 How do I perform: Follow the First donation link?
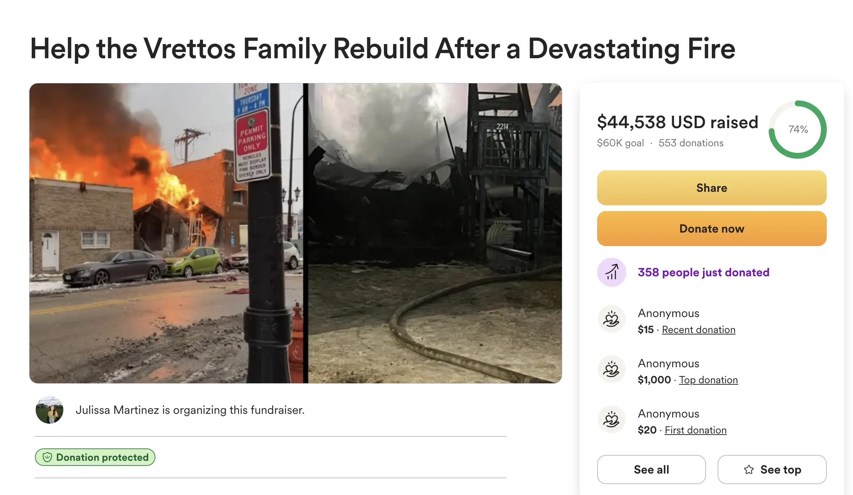pyautogui.click(x=695, y=430)
